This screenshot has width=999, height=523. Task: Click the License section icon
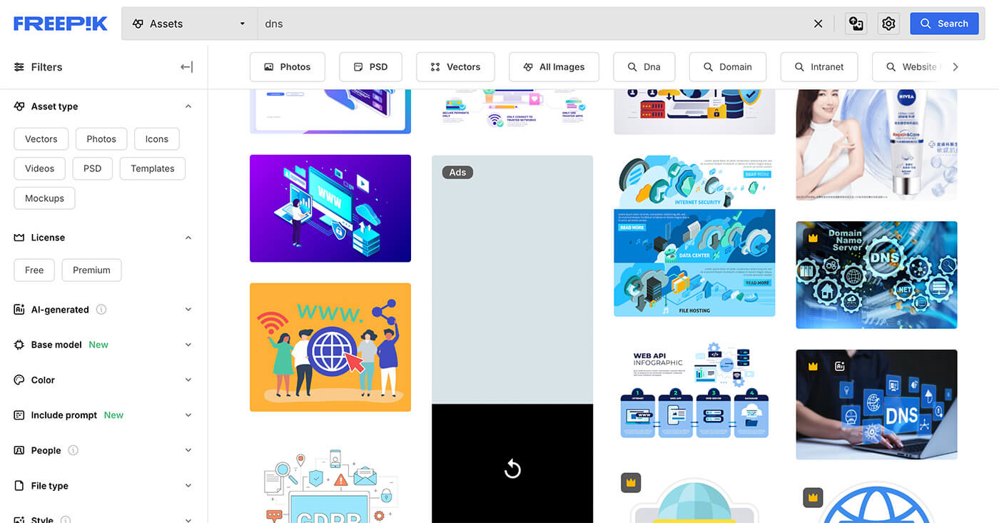point(19,238)
